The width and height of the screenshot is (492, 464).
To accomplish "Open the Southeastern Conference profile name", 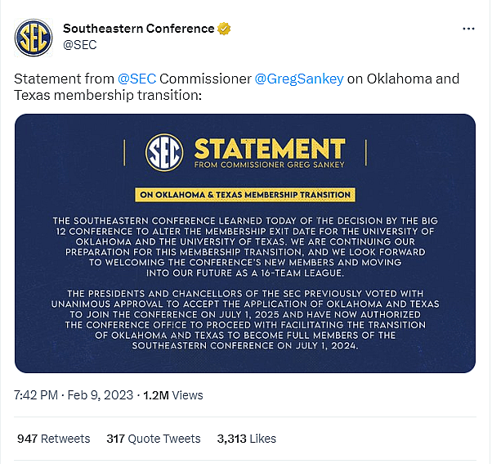I will (x=138, y=29).
